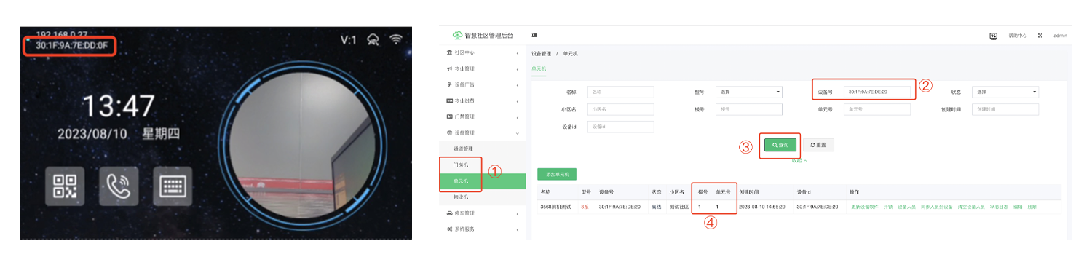Click 设备管理 breadcrumb link
Image resolution: width=1092 pixels, height=265 pixels.
click(540, 54)
